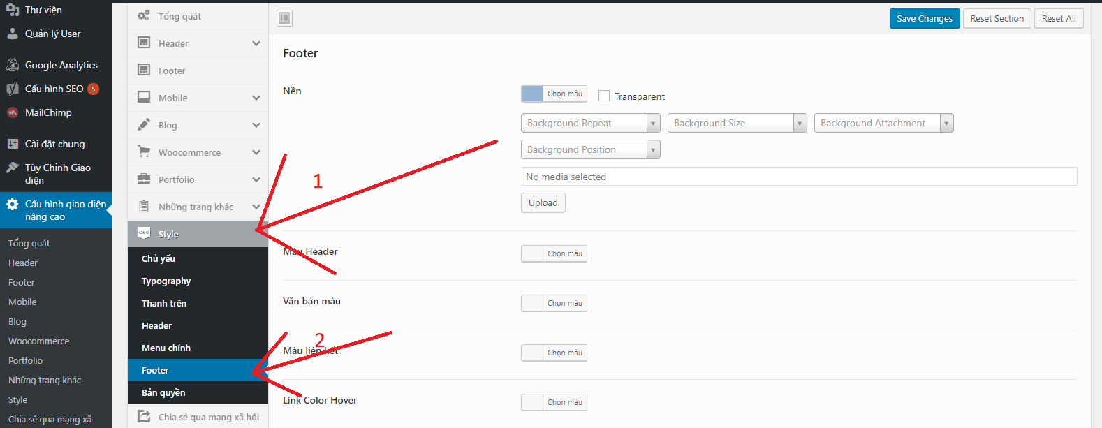Open the Background Repeat dropdown

coord(590,123)
